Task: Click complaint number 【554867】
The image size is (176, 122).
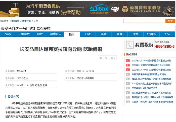Action: click(21, 71)
